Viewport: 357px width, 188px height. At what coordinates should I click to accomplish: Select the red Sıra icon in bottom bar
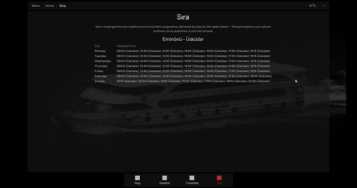[x=219, y=178]
